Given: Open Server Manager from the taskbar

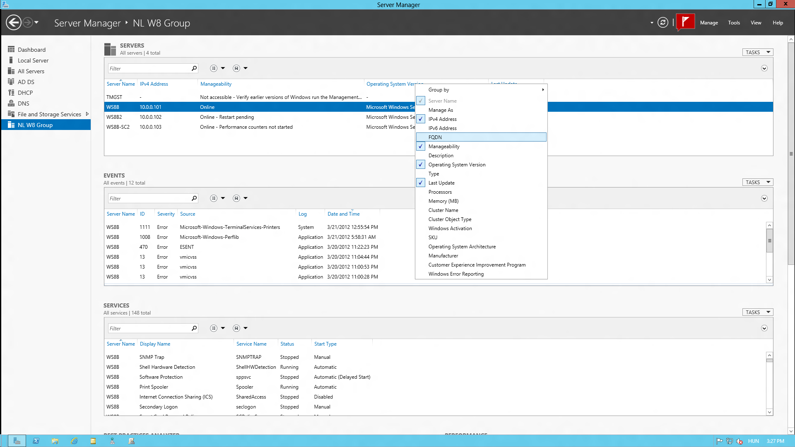Looking at the screenshot, I should point(17,441).
